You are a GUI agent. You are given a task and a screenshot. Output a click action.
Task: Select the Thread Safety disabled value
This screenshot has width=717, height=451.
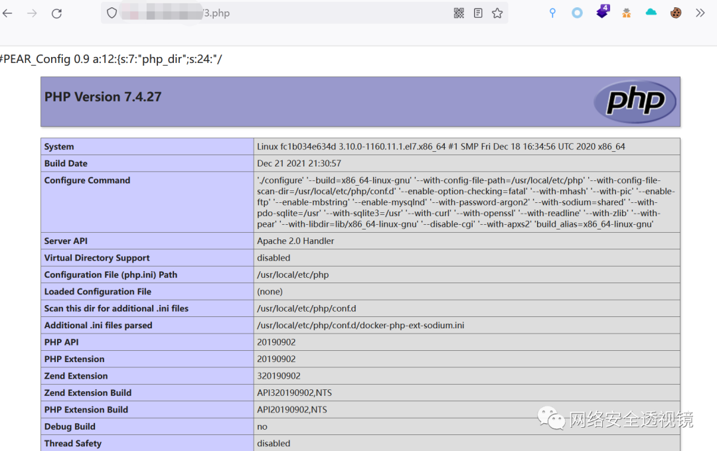click(274, 444)
